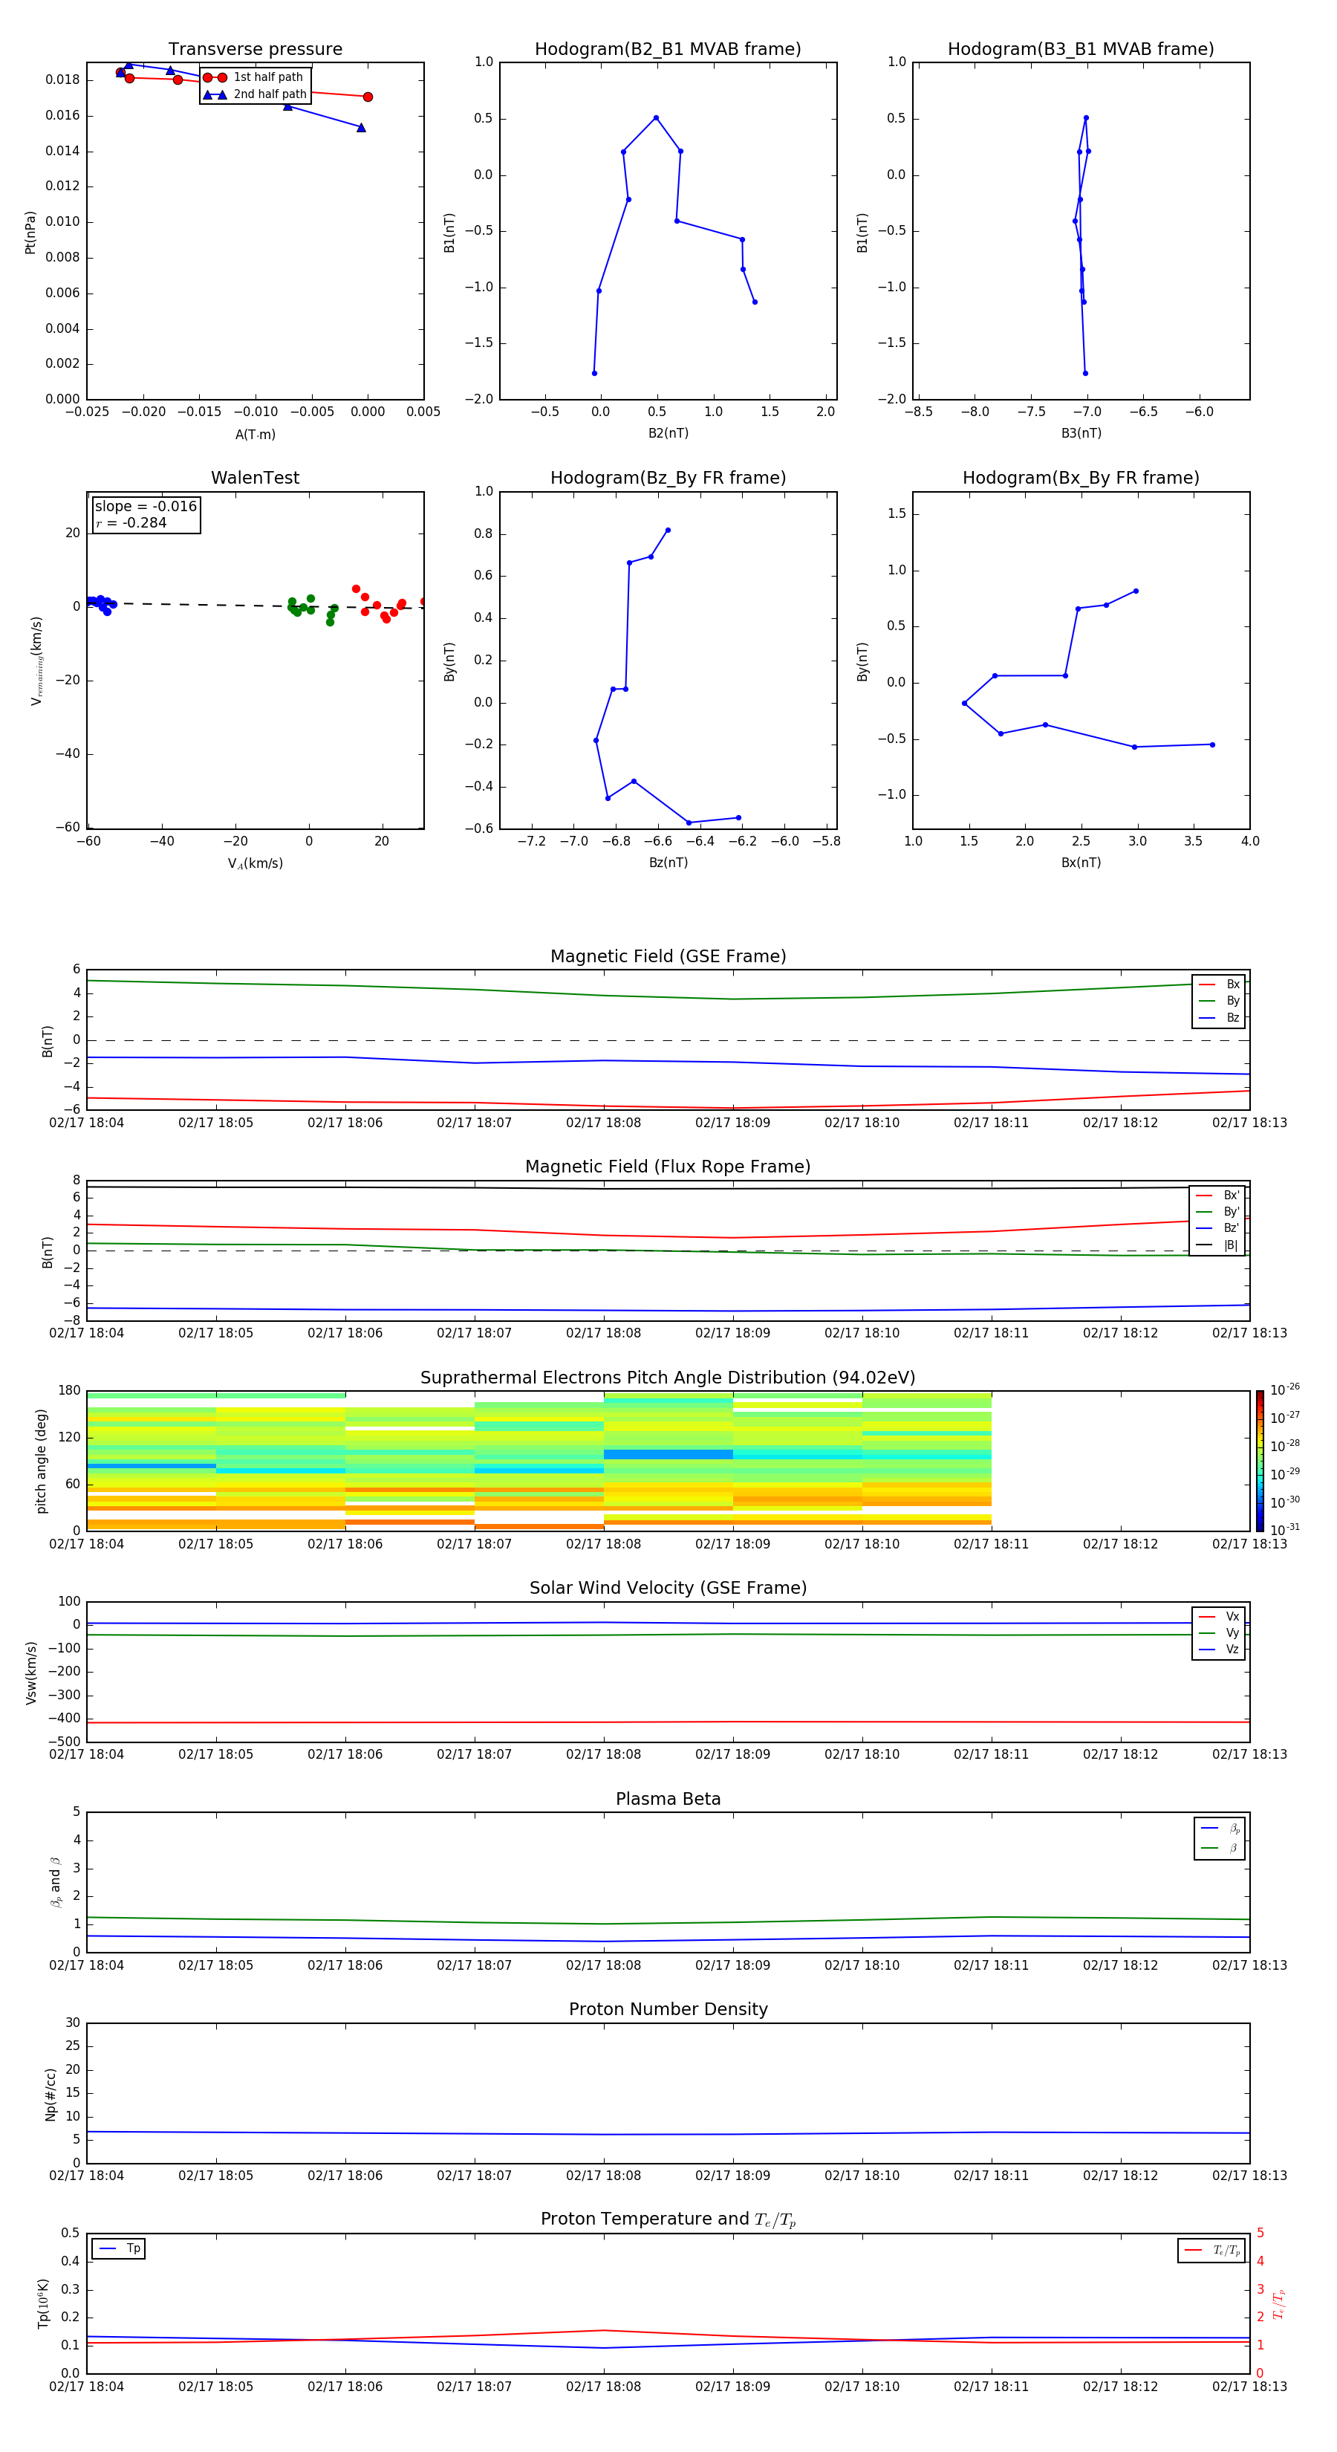Click the peak point of the B2_B1 hodogram
This screenshot has width=1337, height=2452.
[x=656, y=118]
